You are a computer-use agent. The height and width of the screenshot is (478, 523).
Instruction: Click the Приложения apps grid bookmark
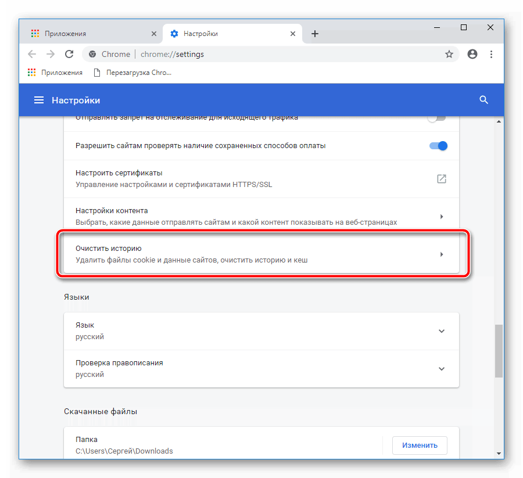tap(55, 73)
